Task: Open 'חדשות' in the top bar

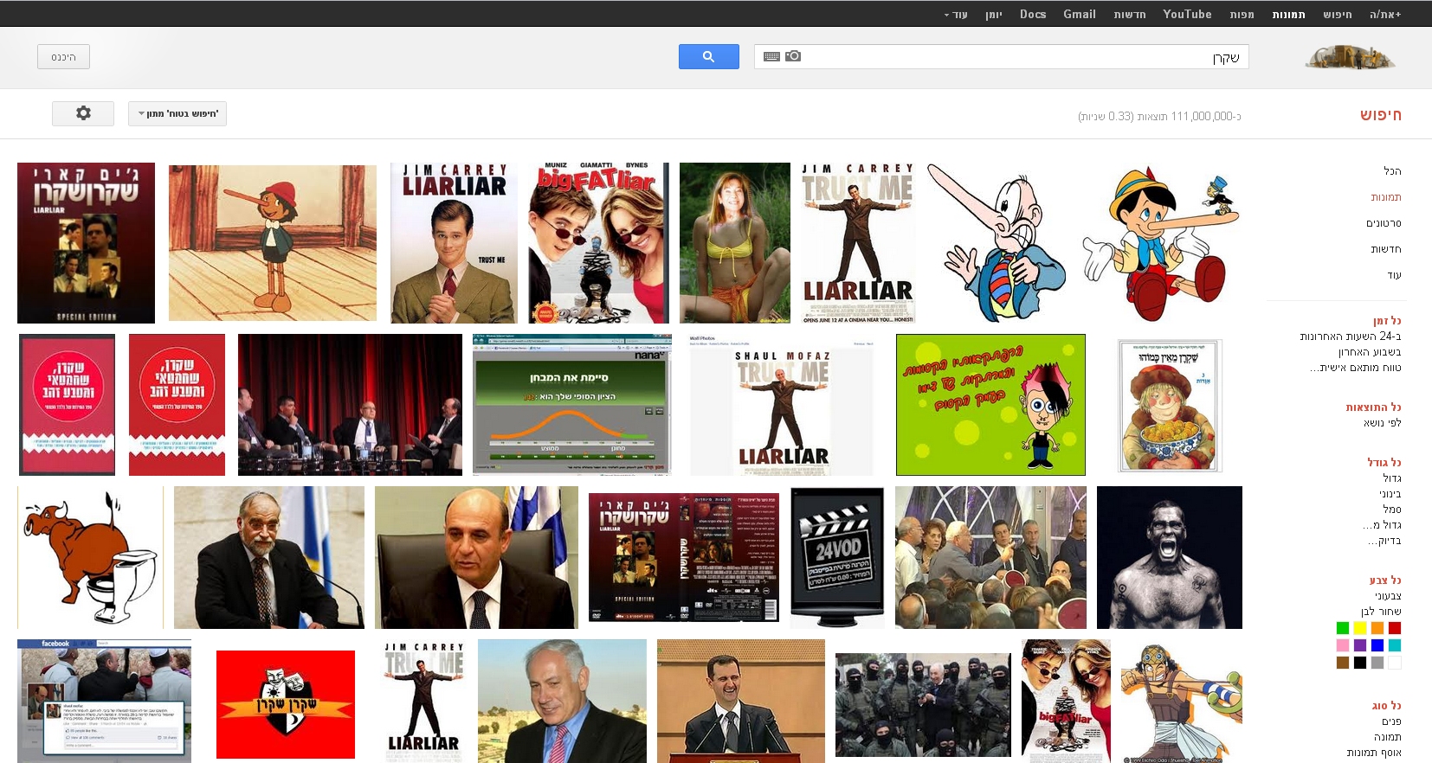Action: coord(1130,14)
